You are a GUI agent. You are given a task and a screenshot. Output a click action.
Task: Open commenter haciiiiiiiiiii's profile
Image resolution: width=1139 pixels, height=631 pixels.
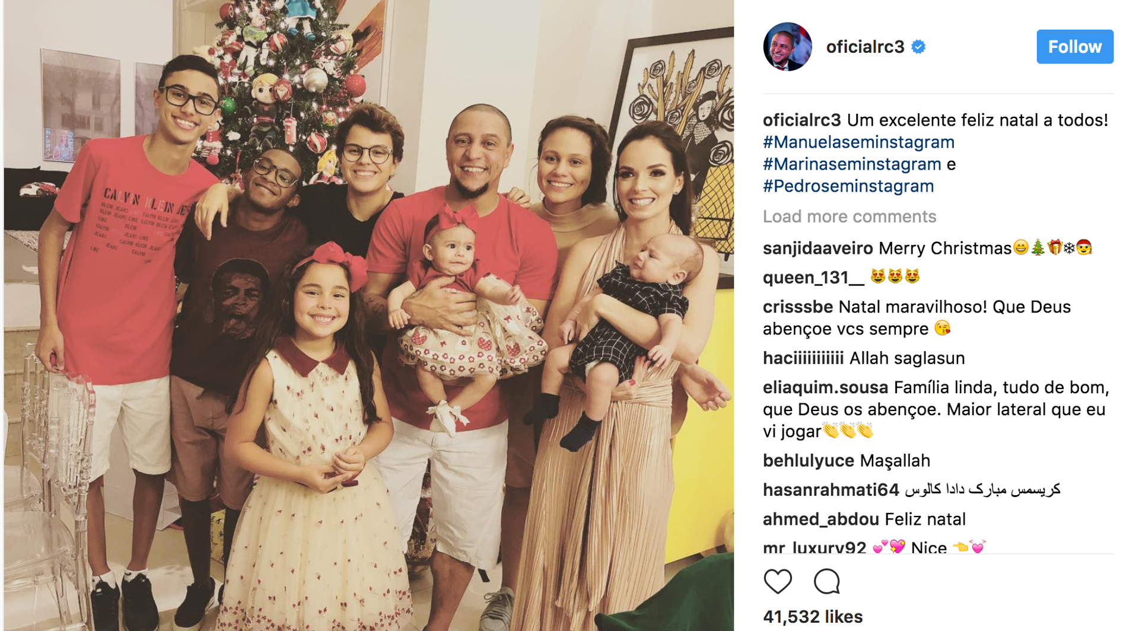803,358
